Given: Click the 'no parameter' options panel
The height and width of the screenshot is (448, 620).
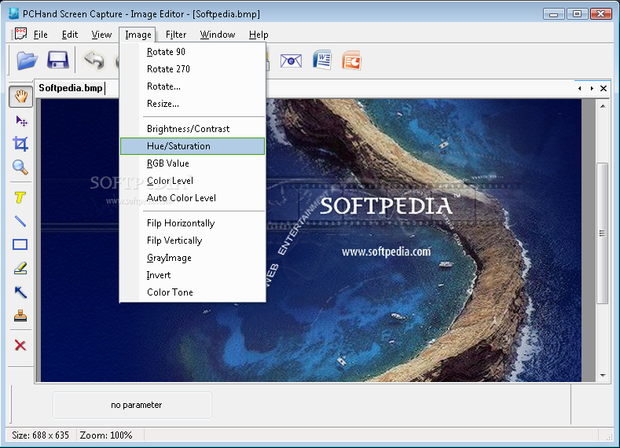Looking at the screenshot, I should (133, 405).
